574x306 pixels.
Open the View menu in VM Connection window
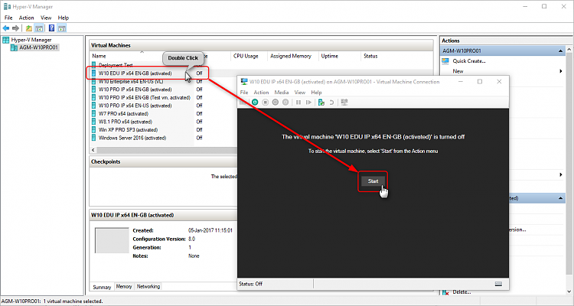coord(300,93)
